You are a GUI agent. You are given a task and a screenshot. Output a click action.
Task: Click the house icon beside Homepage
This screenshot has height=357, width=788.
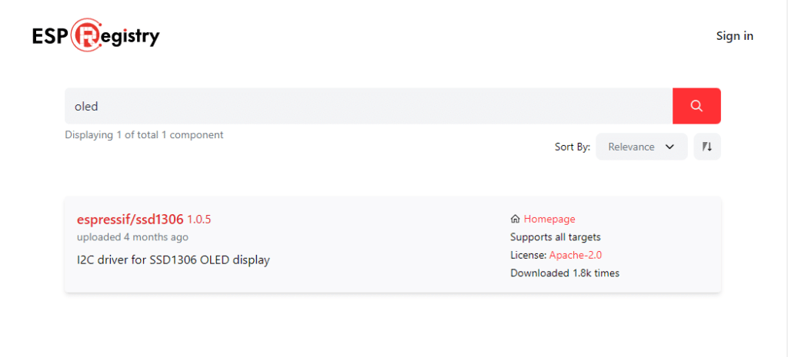pos(515,219)
